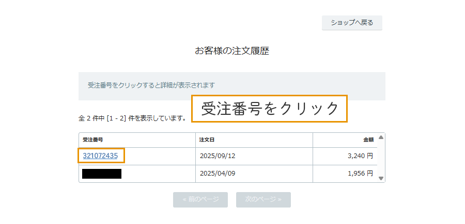Screen dimensions: 465x224
Task: Click the 注文日 column header
Action: (x=207, y=140)
